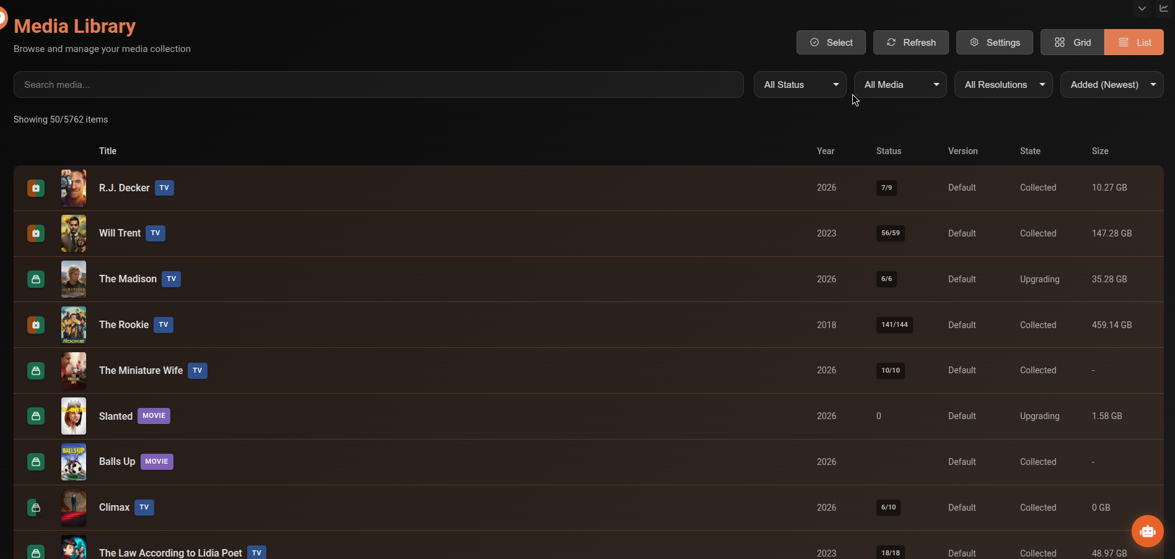Click the green status icon for Slanted
This screenshot has width=1175, height=559.
click(36, 416)
